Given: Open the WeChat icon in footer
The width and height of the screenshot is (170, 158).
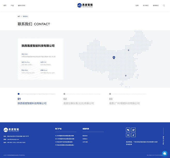Looking at the screenshot, I should click(x=128, y=130).
